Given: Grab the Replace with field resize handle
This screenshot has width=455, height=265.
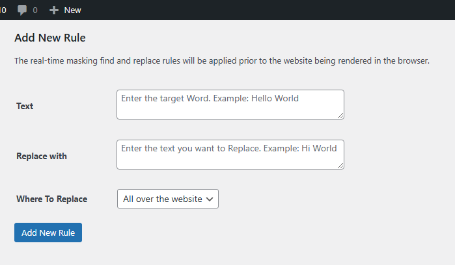Looking at the screenshot, I should [x=340, y=166].
